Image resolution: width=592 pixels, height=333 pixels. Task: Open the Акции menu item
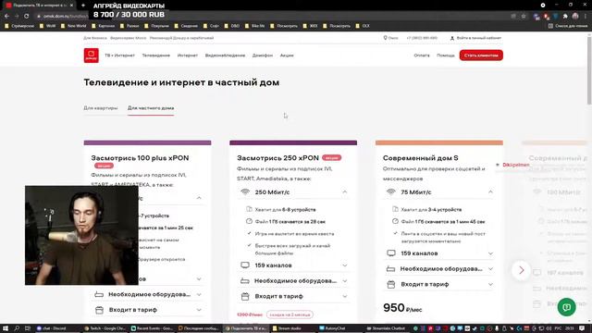pyautogui.click(x=287, y=55)
